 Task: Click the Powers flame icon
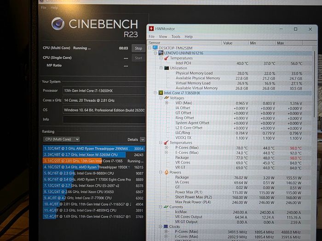(x=166, y=172)
